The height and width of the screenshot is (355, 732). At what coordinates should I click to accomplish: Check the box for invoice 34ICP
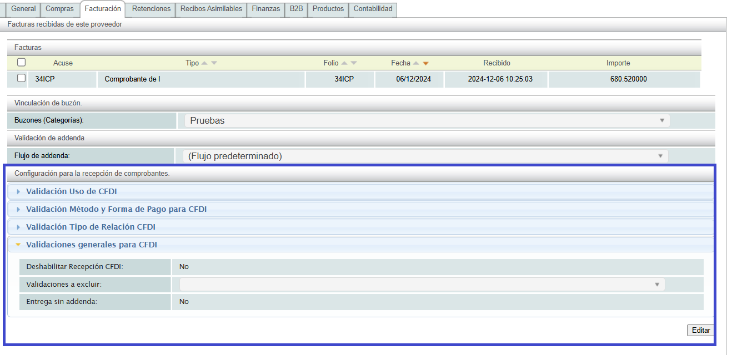coord(22,79)
